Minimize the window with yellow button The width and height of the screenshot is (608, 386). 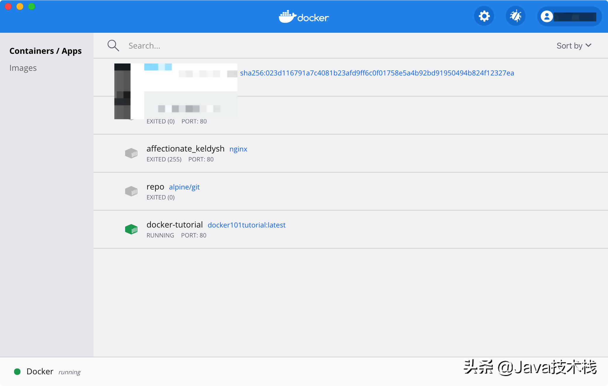click(x=20, y=6)
